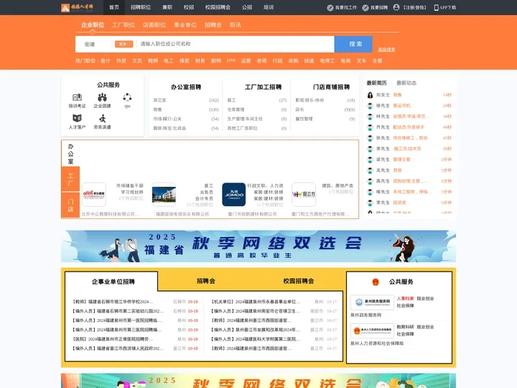Open 福建省石狮市锦江华侨学校 teacher notice
The height and width of the screenshot is (388, 517).
113,302
